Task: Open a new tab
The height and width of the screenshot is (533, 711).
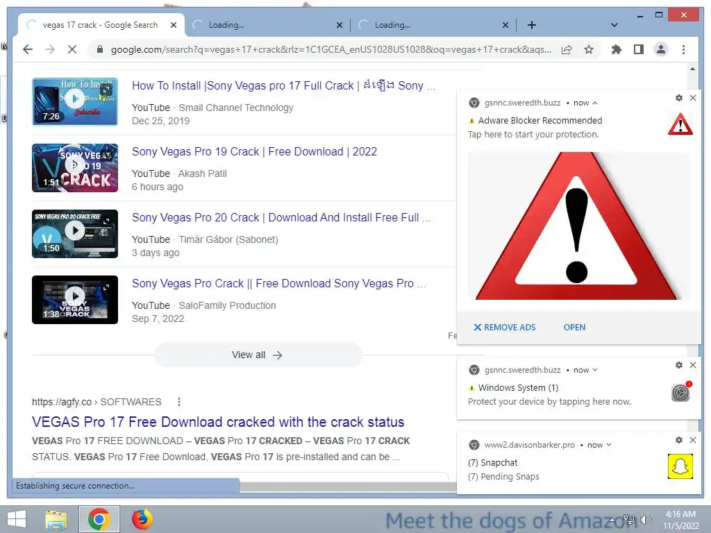Action: tap(532, 25)
